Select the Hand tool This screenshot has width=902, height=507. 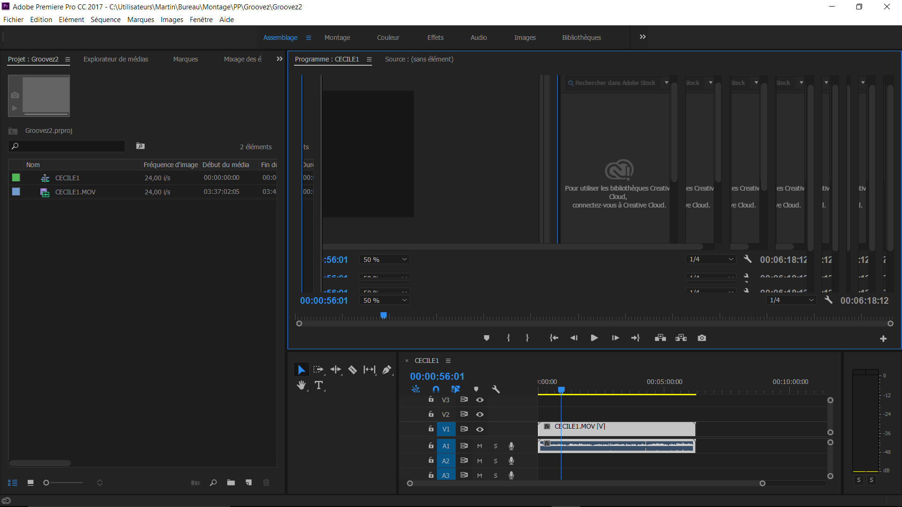(x=301, y=385)
